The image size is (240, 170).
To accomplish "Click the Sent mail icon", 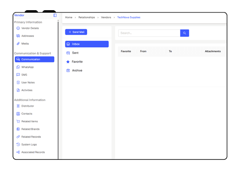I will point(68,53).
